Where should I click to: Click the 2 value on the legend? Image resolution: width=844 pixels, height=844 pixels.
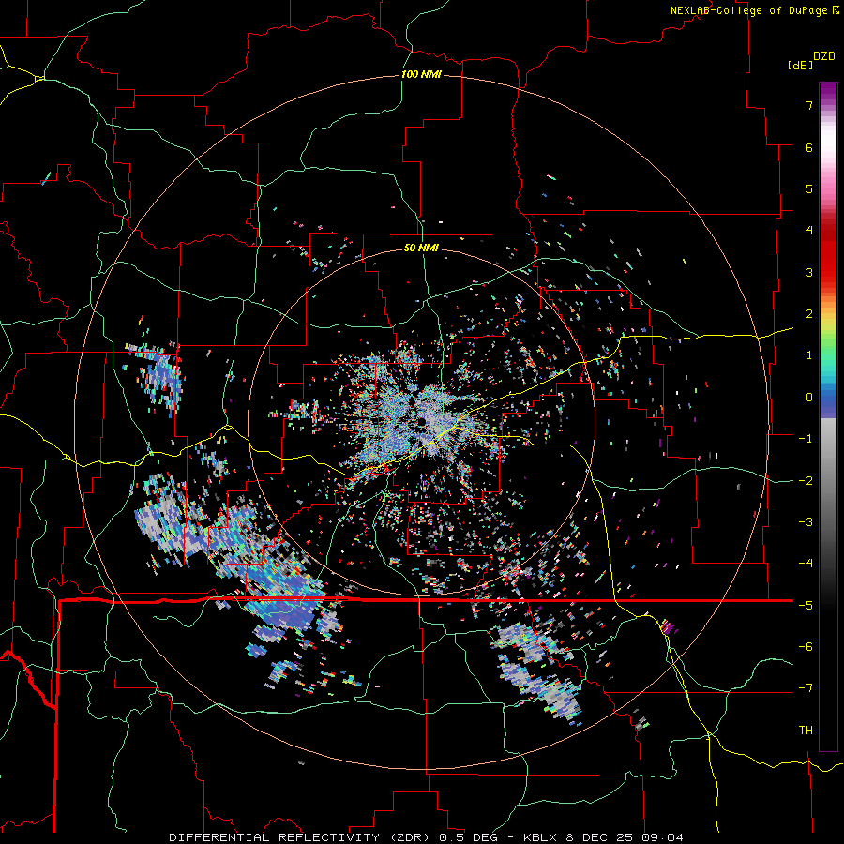[x=809, y=314]
